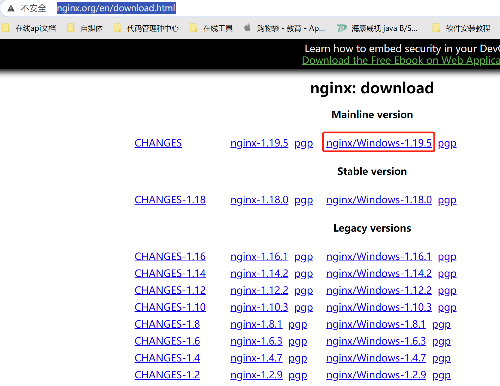Download nginx-1.10.3 source

[259, 307]
